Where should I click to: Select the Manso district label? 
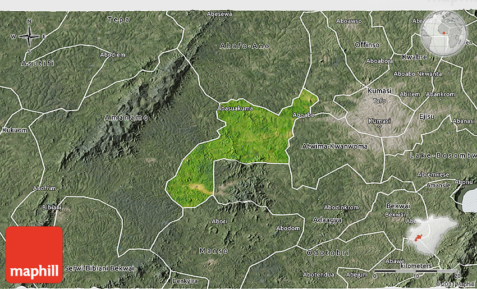tap(214, 250)
